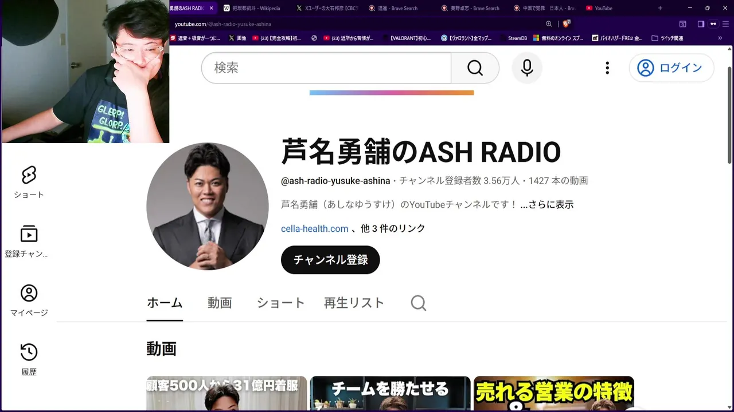734x412 pixels.
Task: Expand channel description via ...さらに表示
Action: (547, 204)
